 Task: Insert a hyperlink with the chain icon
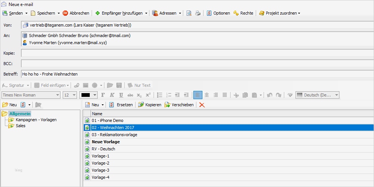[x=77, y=85]
